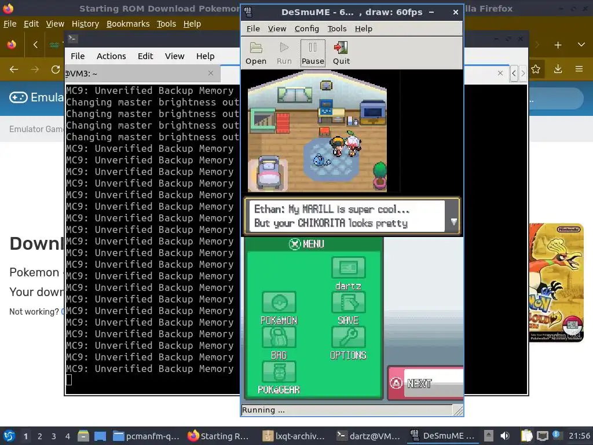Viewport: 593px width, 445px height.
Task: Click the Running ... status bar text
Action: click(x=263, y=410)
